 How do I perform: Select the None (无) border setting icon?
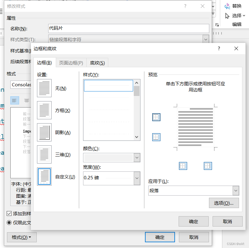[x=44, y=88]
